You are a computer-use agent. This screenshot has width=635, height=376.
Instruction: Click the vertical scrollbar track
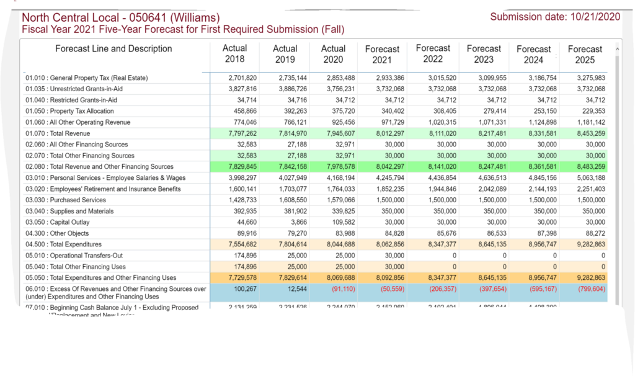coord(617,186)
